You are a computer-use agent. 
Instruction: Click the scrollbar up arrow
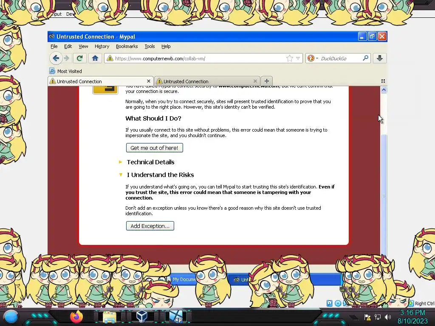pyautogui.click(x=384, y=90)
